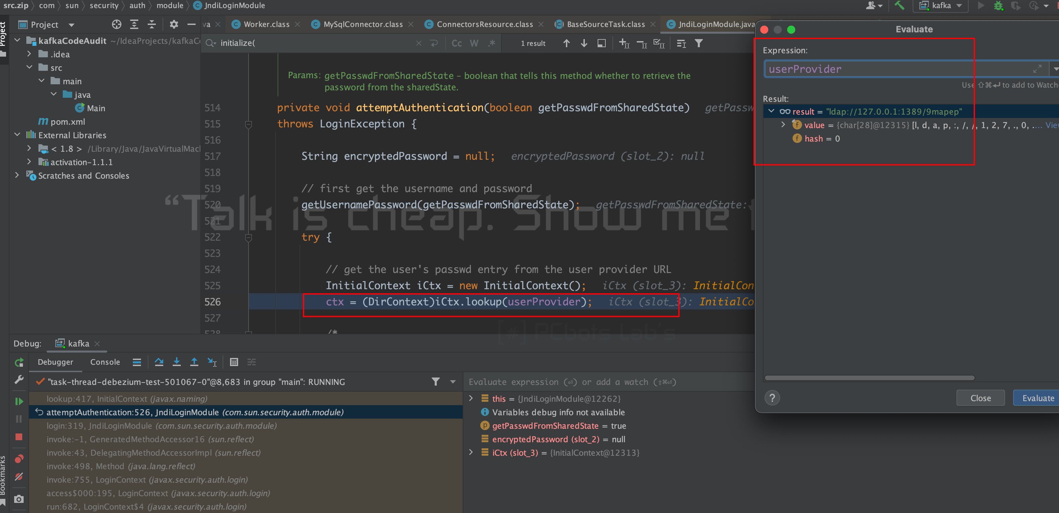Click the Build hammer icon

pos(899,6)
